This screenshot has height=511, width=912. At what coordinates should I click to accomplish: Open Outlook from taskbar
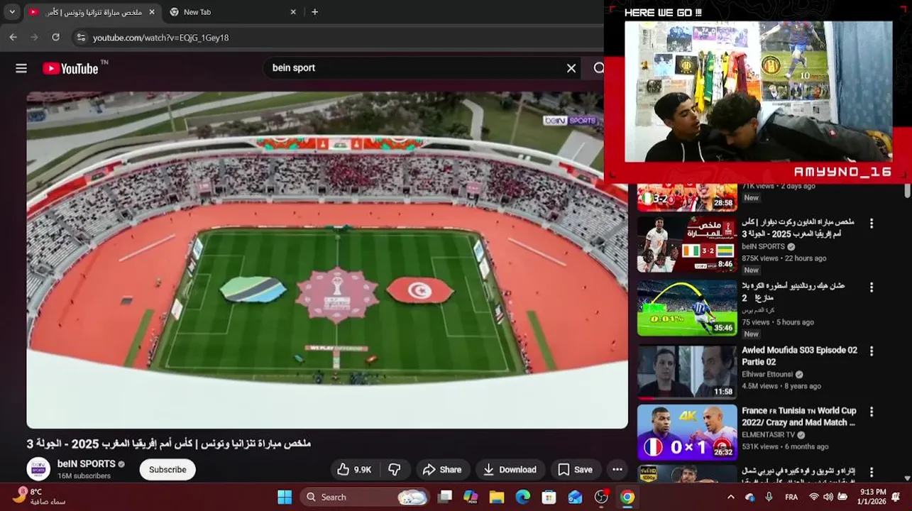(575, 497)
